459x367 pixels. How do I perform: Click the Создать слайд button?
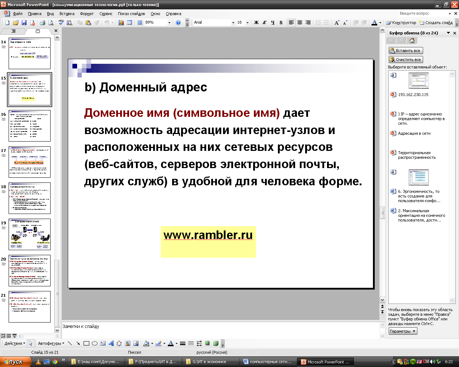[436, 23]
